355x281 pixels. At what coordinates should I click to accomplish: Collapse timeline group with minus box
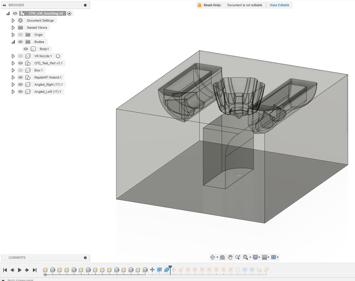(x=45, y=275)
